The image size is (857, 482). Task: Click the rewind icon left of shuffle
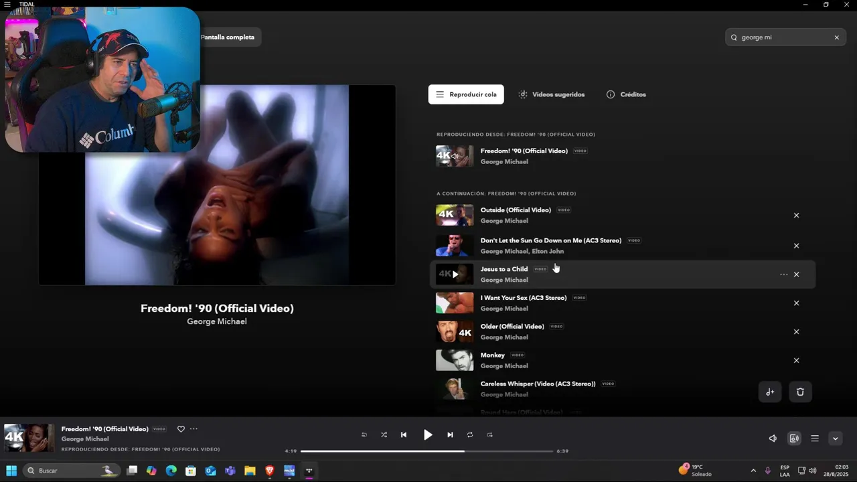pos(364,435)
